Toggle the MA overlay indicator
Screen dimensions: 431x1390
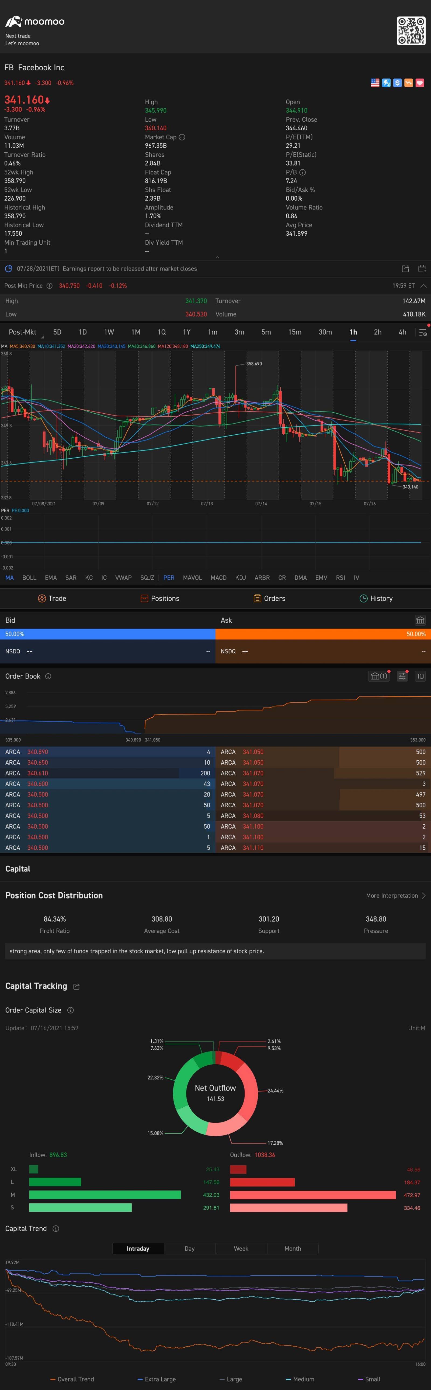10,577
